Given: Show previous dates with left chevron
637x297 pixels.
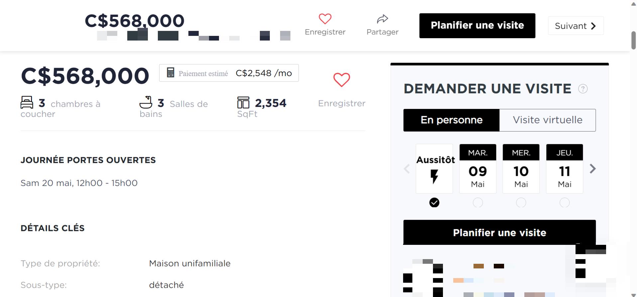Looking at the screenshot, I should pos(407,169).
